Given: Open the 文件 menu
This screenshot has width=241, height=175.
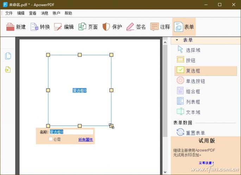Looking at the screenshot, I should (9, 13).
